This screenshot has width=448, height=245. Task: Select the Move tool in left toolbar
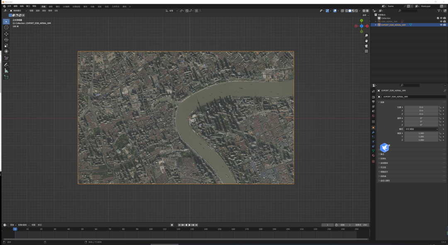click(6, 34)
